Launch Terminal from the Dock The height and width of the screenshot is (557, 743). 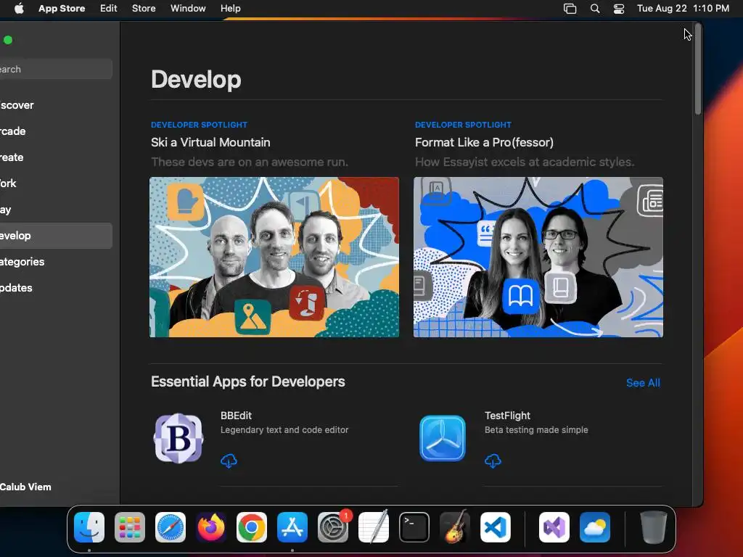pos(414,527)
